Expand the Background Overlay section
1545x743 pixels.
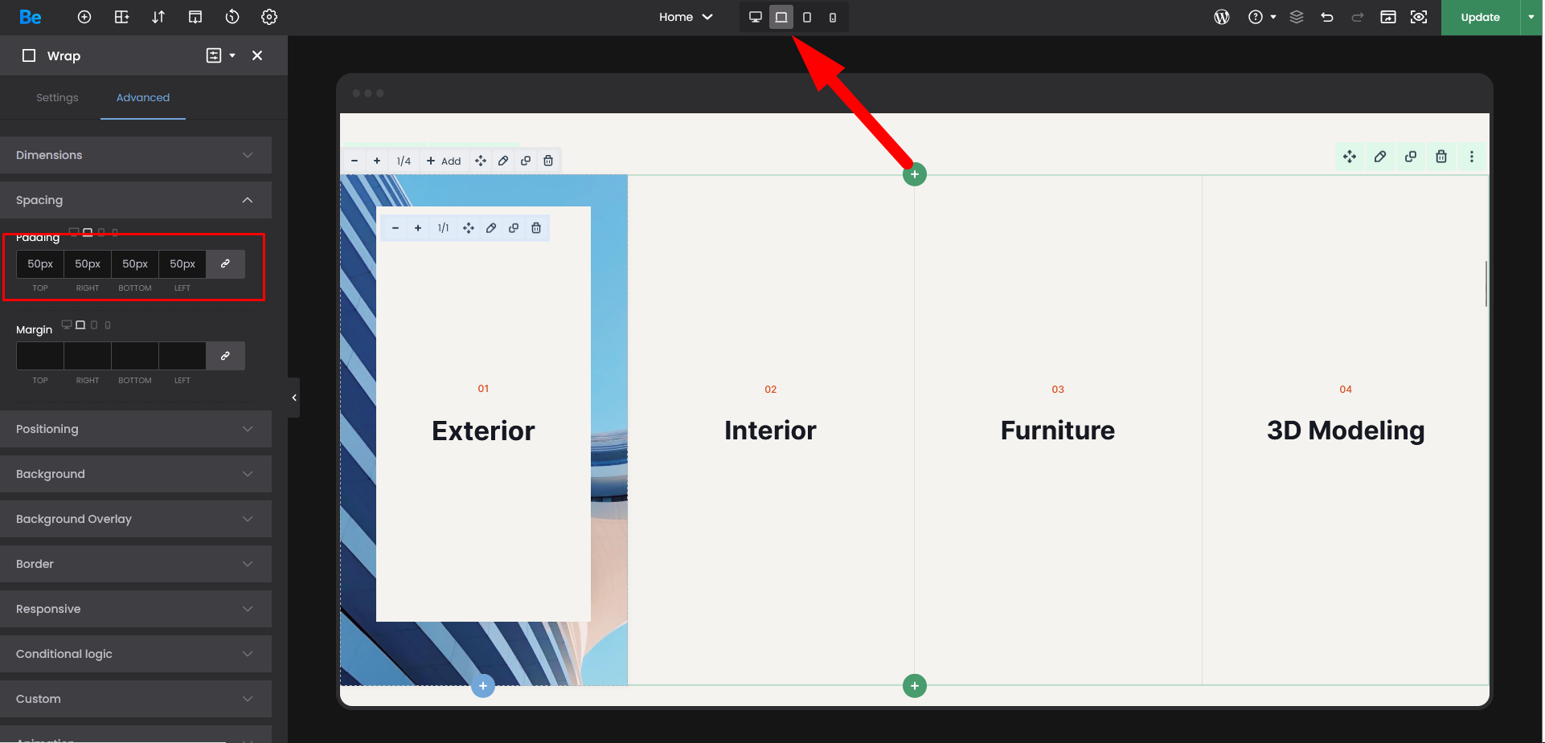pyautogui.click(x=136, y=519)
